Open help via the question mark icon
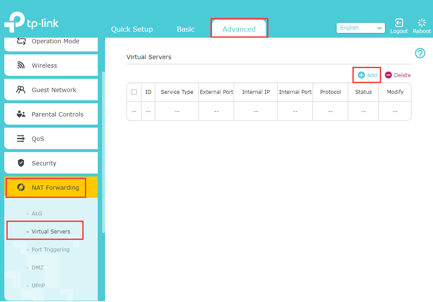 click(420, 53)
